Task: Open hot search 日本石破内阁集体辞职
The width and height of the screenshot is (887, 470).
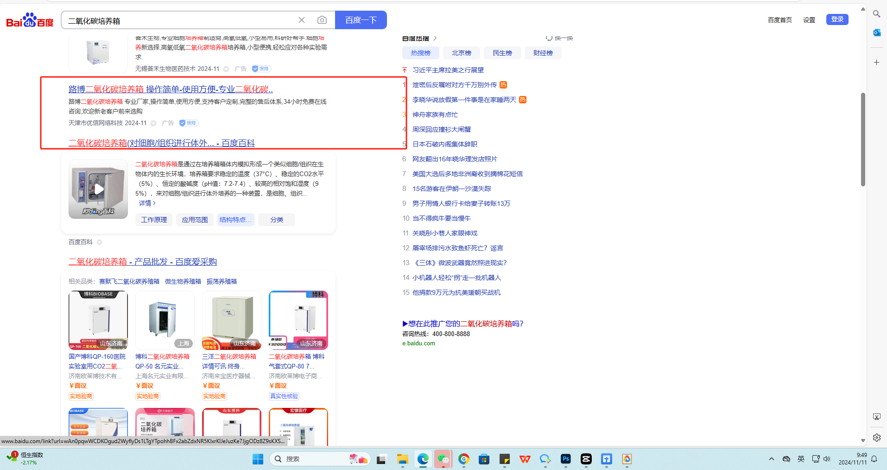Action: pyautogui.click(x=445, y=144)
